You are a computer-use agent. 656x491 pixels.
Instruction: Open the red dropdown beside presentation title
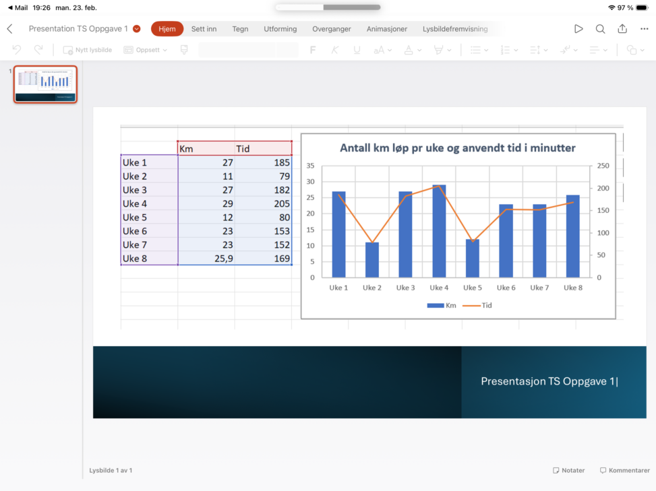point(137,29)
